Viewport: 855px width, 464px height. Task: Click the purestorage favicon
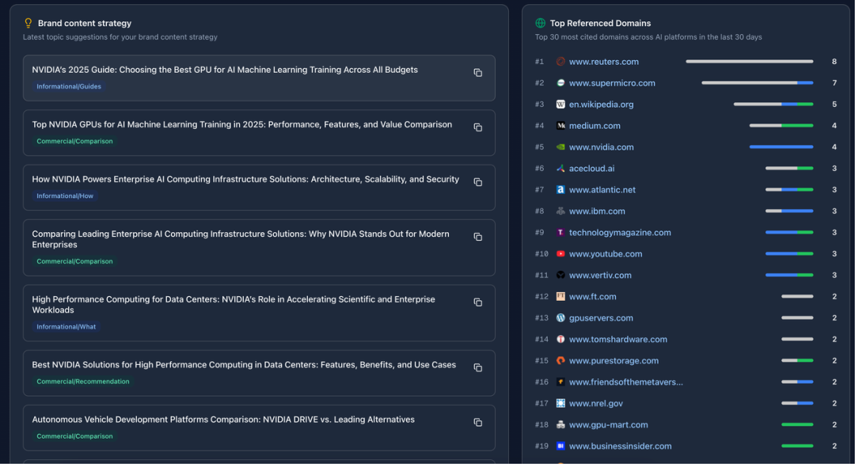tap(560, 360)
